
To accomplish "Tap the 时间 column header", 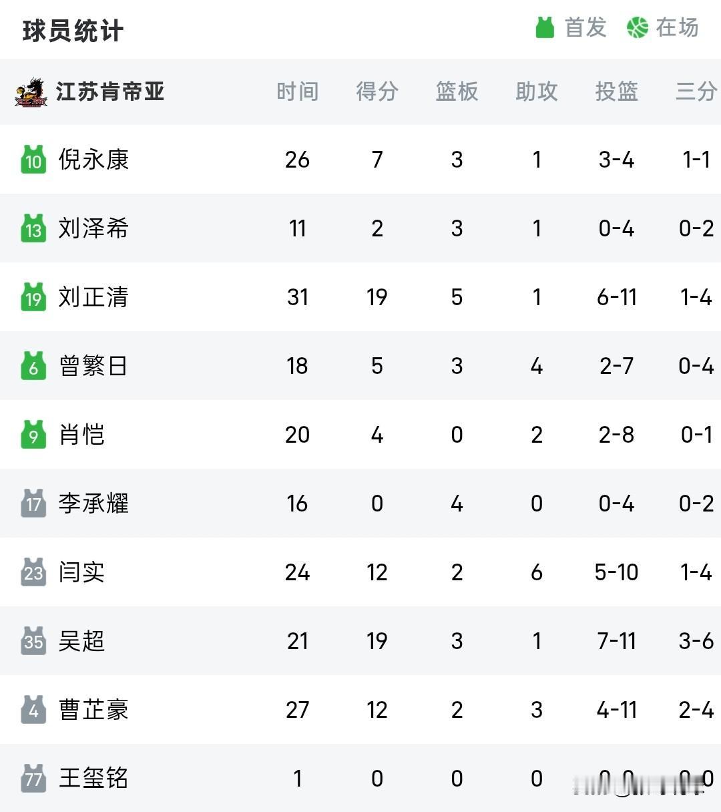I will click(x=298, y=91).
